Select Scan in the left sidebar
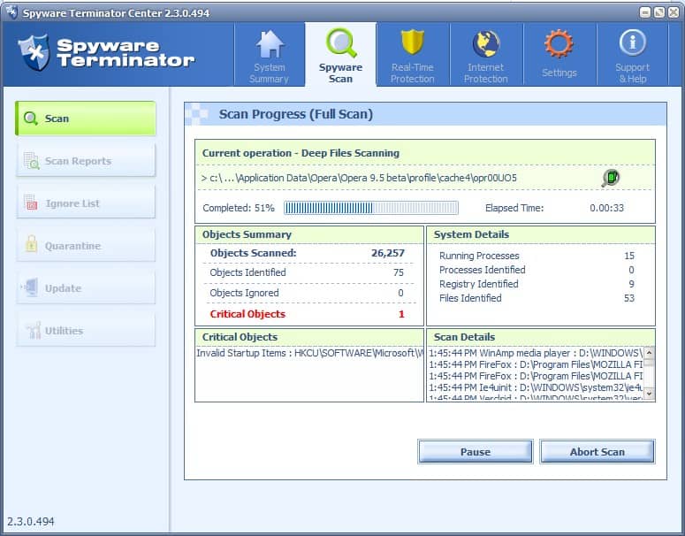 click(x=85, y=119)
